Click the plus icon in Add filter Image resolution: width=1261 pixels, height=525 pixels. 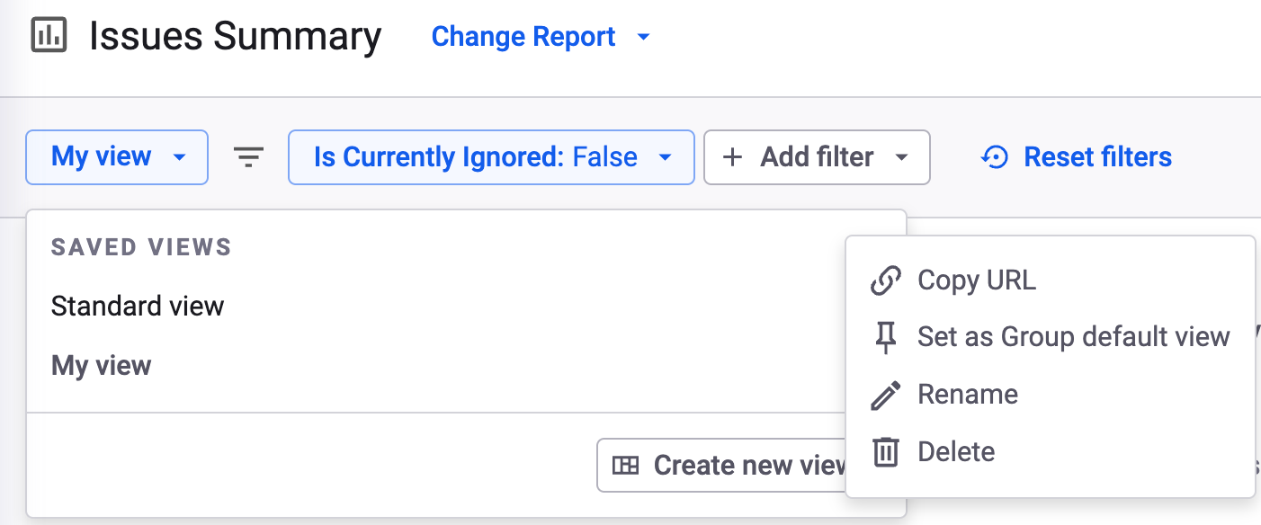[733, 157]
